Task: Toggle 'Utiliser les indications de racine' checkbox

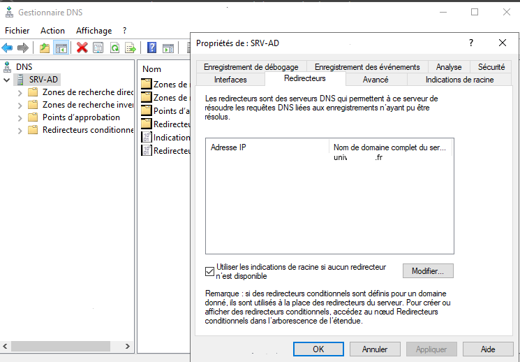Action: pos(210,270)
